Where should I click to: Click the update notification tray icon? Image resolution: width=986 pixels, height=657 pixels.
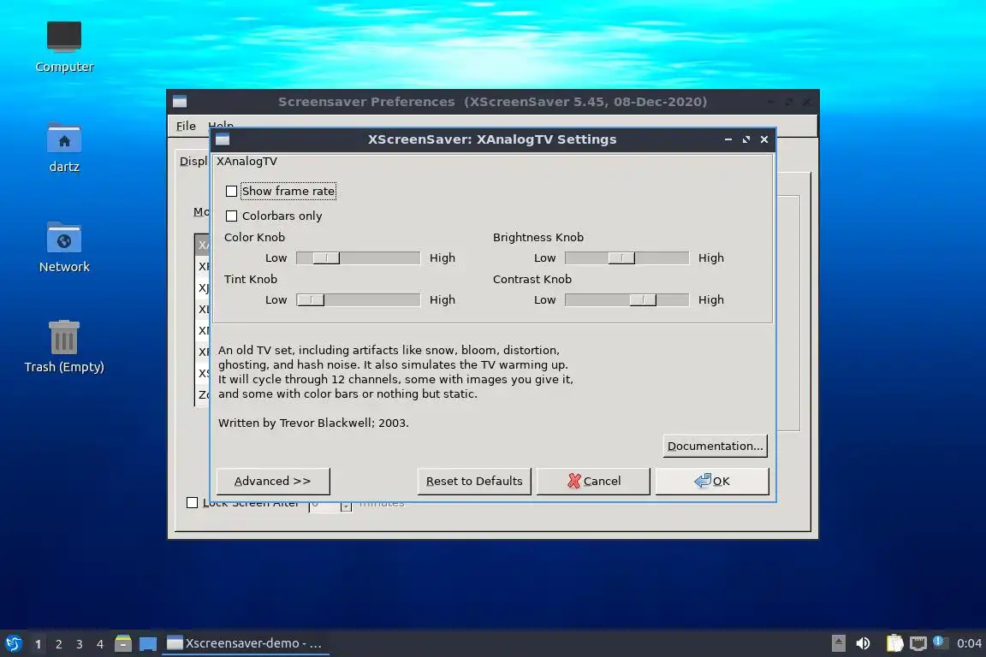point(939,642)
